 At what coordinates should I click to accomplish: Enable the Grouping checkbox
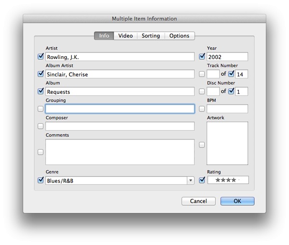(x=40, y=109)
